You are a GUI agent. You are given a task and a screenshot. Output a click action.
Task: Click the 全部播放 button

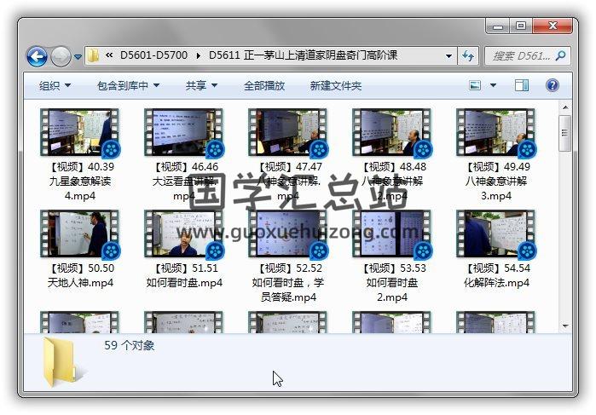pos(264,86)
